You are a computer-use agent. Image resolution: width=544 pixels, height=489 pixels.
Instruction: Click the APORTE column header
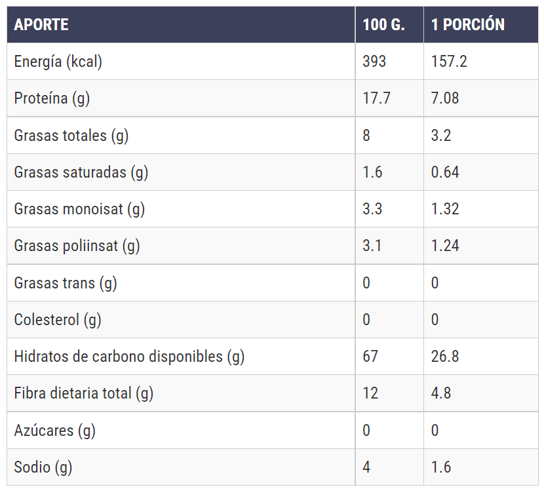click(41, 25)
